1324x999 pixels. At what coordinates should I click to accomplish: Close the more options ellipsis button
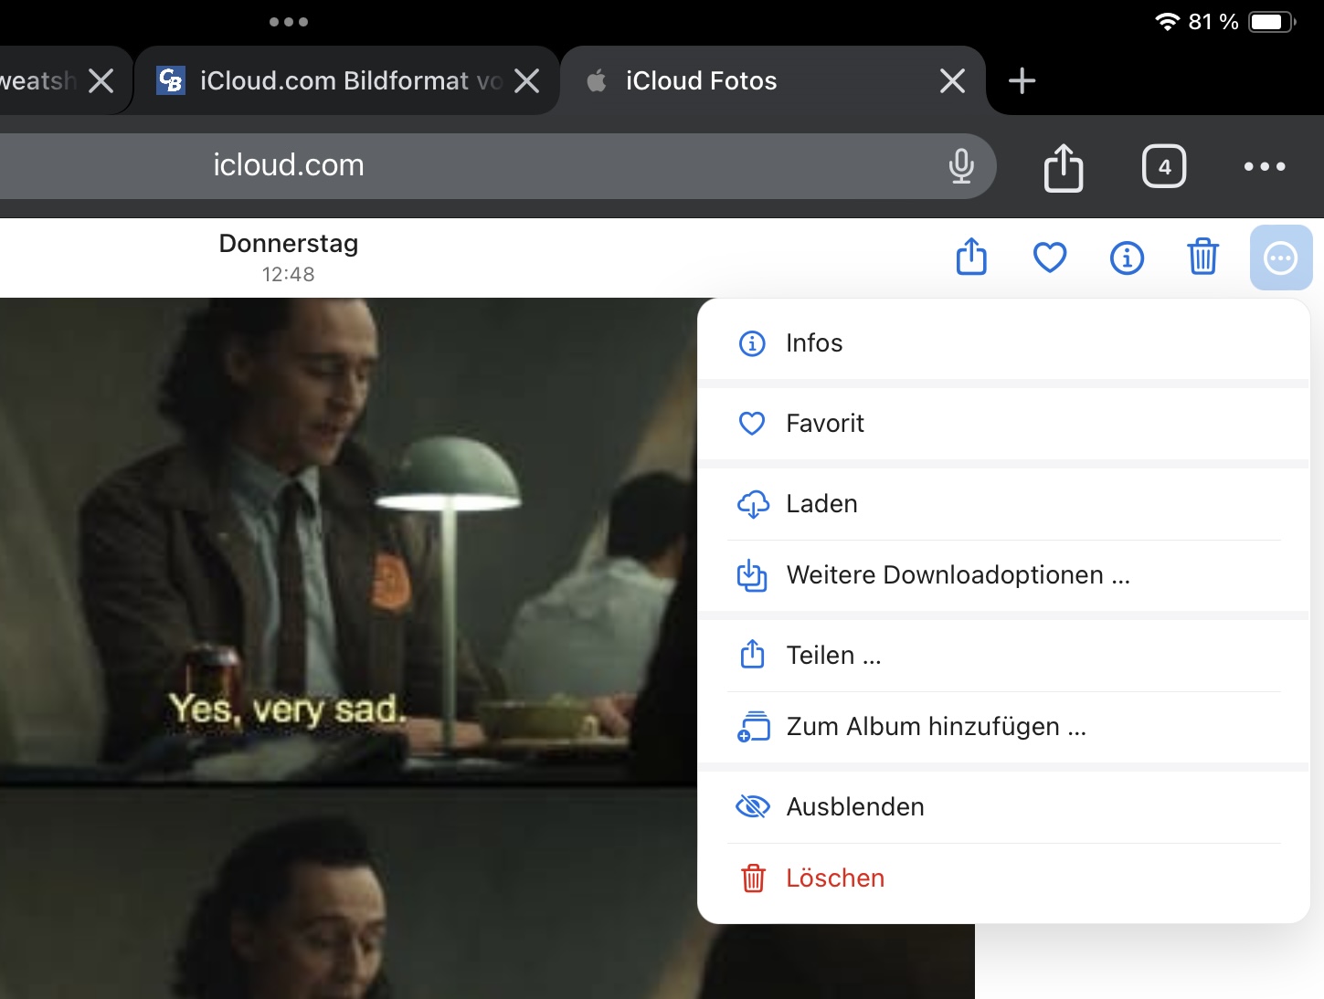(1281, 258)
